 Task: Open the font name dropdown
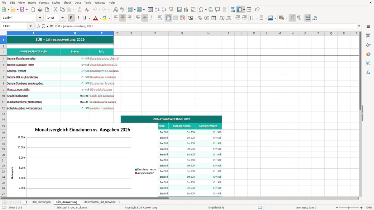click(40, 18)
